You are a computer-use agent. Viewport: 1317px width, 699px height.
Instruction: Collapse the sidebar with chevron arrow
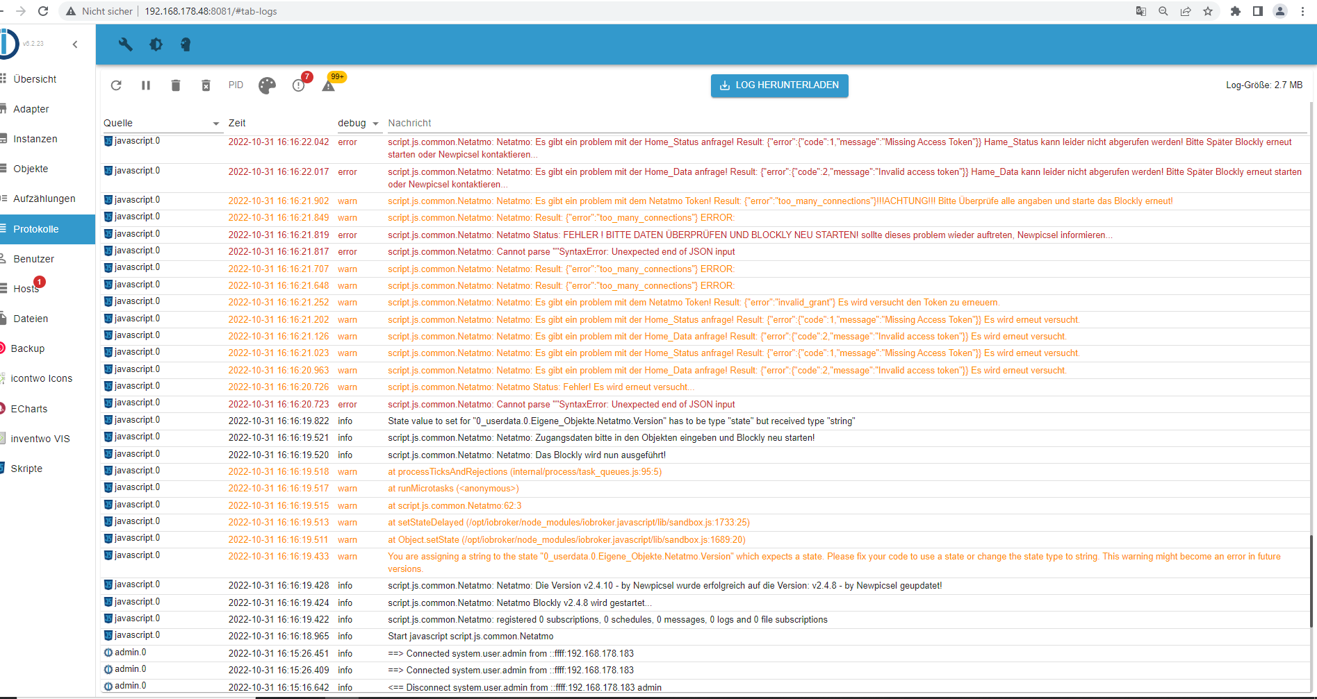pos(75,44)
